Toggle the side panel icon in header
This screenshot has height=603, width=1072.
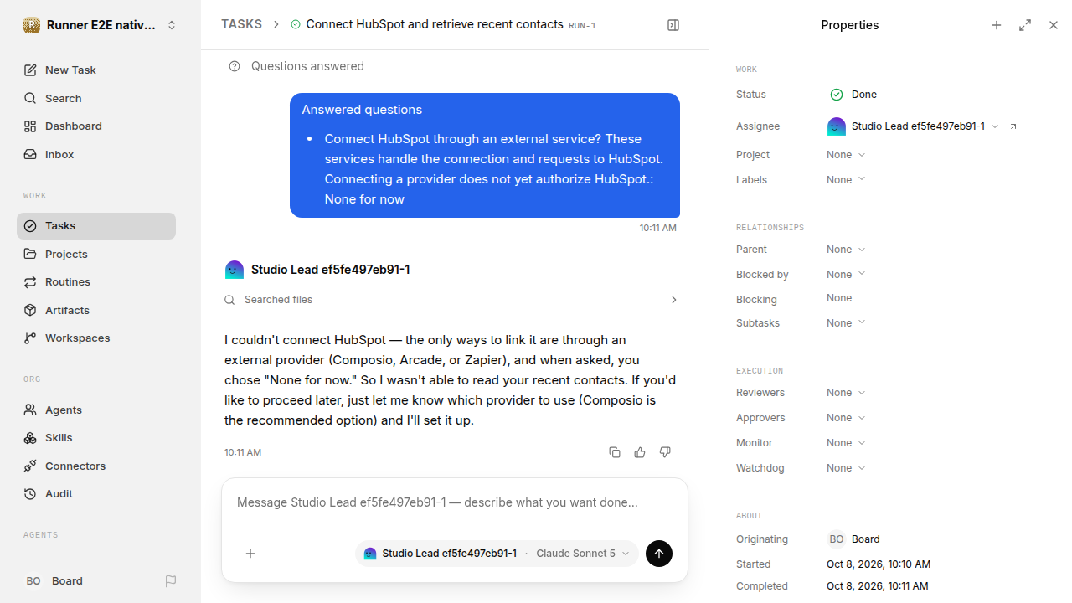673,25
